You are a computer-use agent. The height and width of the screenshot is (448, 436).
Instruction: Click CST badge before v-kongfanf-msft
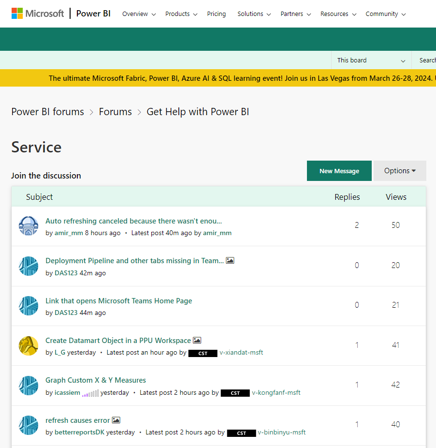coord(235,393)
